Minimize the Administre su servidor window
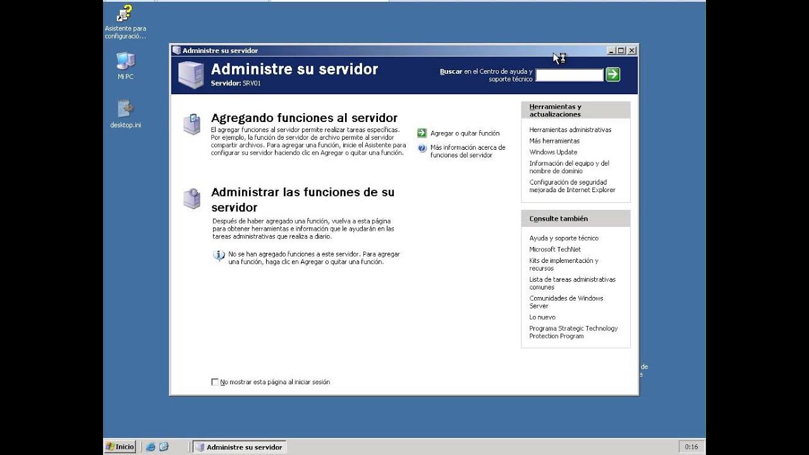 tap(611, 51)
